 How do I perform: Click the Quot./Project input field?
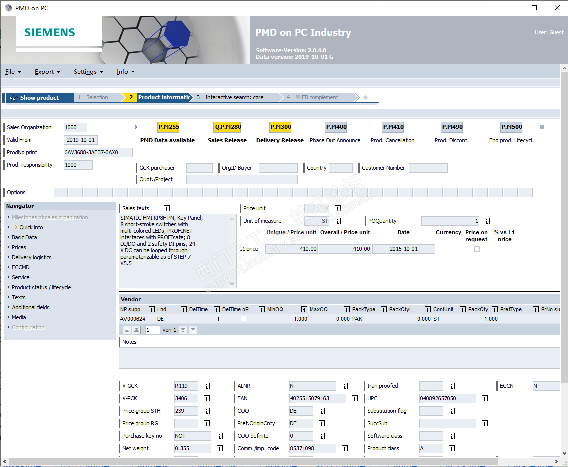242,179
